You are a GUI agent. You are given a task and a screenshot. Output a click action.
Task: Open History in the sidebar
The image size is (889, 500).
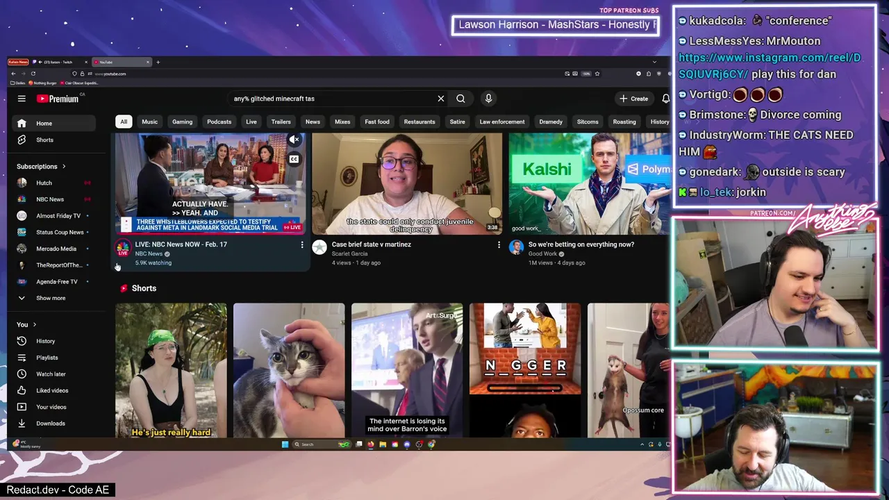click(54, 341)
